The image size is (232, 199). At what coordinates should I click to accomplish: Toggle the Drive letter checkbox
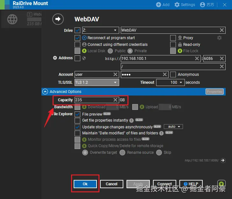(77, 30)
